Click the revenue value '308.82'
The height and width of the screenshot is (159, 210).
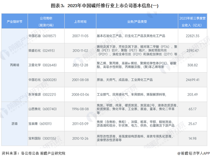193,65
